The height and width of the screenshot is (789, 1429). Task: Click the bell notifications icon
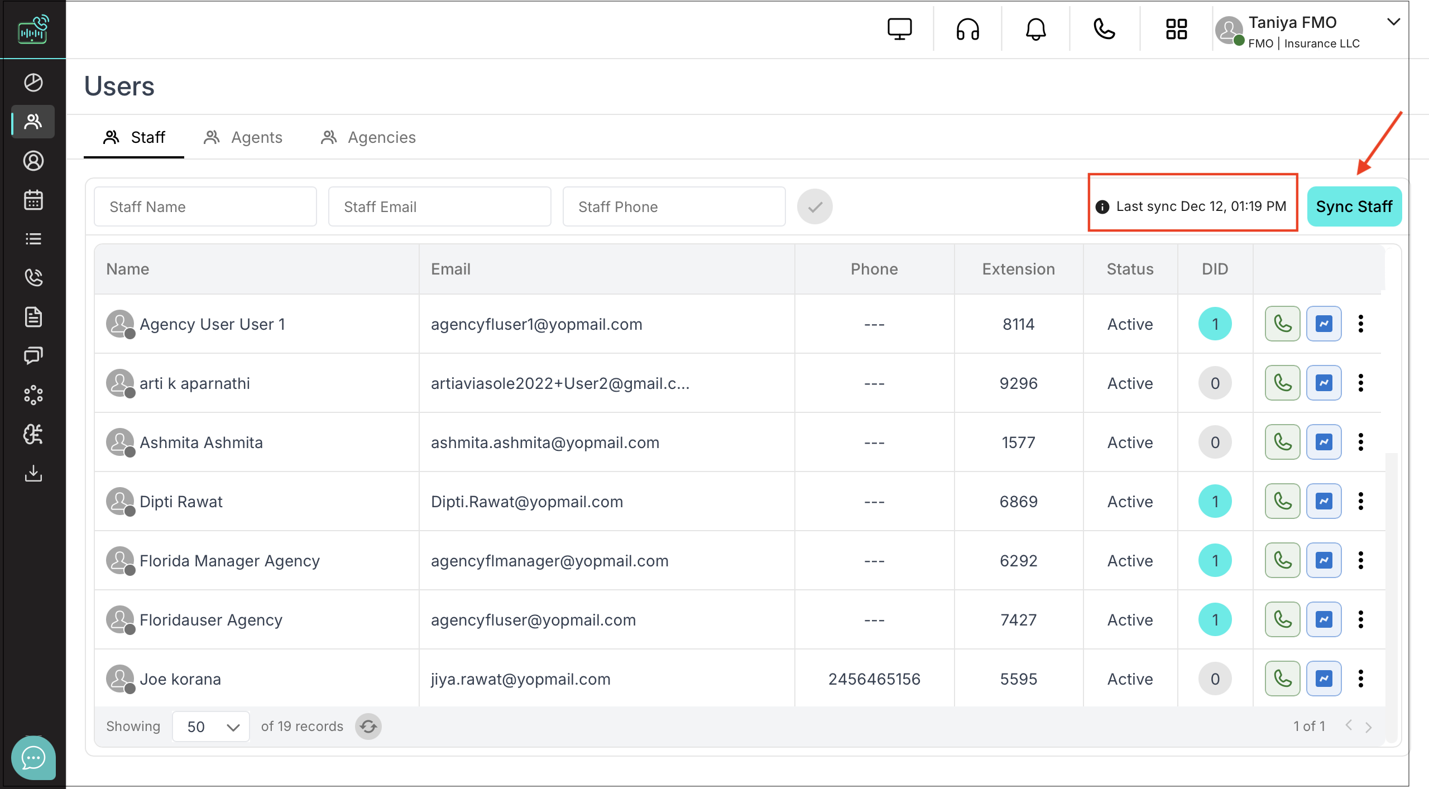pos(1035,29)
